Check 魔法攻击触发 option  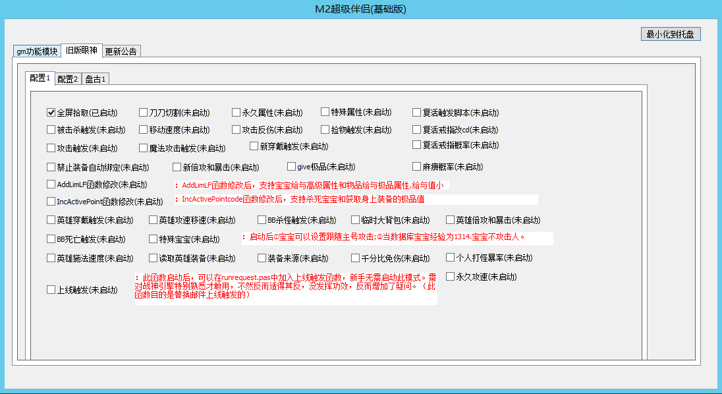(x=143, y=148)
